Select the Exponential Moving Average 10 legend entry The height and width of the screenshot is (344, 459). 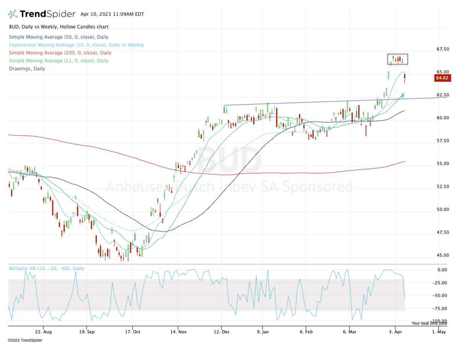click(x=76, y=45)
